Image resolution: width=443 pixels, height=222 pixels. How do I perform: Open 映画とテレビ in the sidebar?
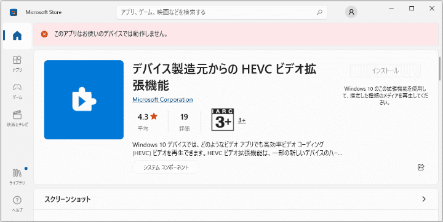pos(17,118)
